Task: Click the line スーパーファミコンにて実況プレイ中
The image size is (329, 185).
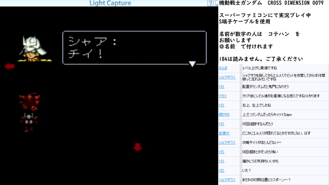Action: tap(265, 15)
